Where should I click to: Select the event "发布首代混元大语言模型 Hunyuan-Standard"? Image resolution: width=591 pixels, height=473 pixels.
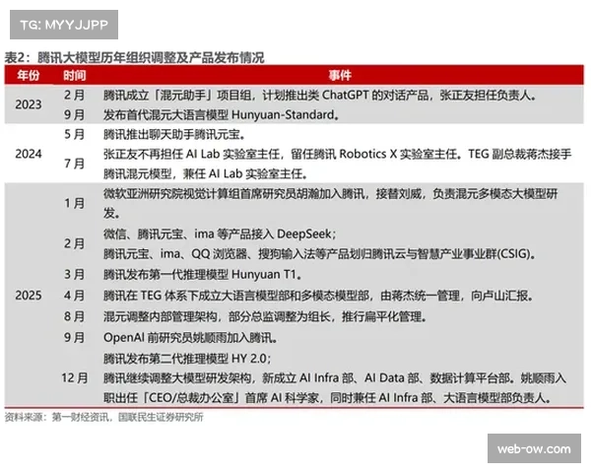pyautogui.click(x=221, y=114)
